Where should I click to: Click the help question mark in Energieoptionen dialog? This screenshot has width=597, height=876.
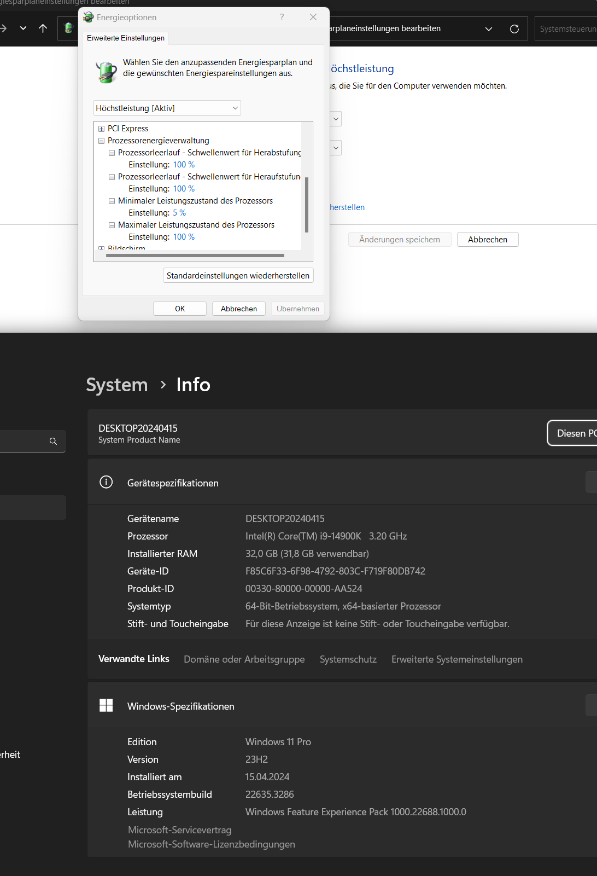(282, 17)
